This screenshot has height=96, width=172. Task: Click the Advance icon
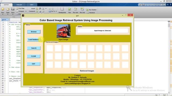pyautogui.click(x=87, y=13)
